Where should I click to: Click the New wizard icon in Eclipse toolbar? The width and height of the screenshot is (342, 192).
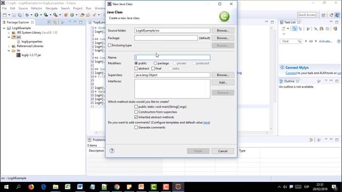pyautogui.click(x=5, y=15)
